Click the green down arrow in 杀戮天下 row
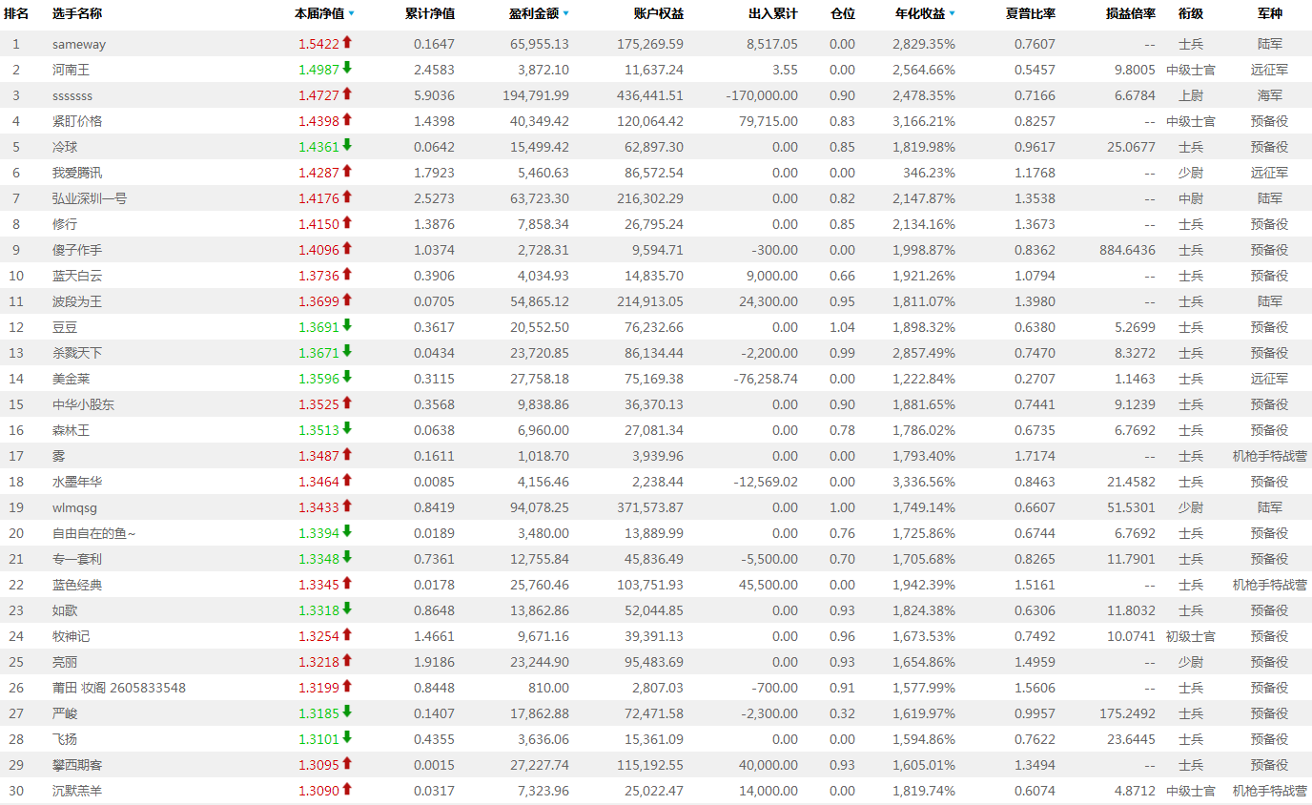The image size is (1312, 805). coord(347,351)
